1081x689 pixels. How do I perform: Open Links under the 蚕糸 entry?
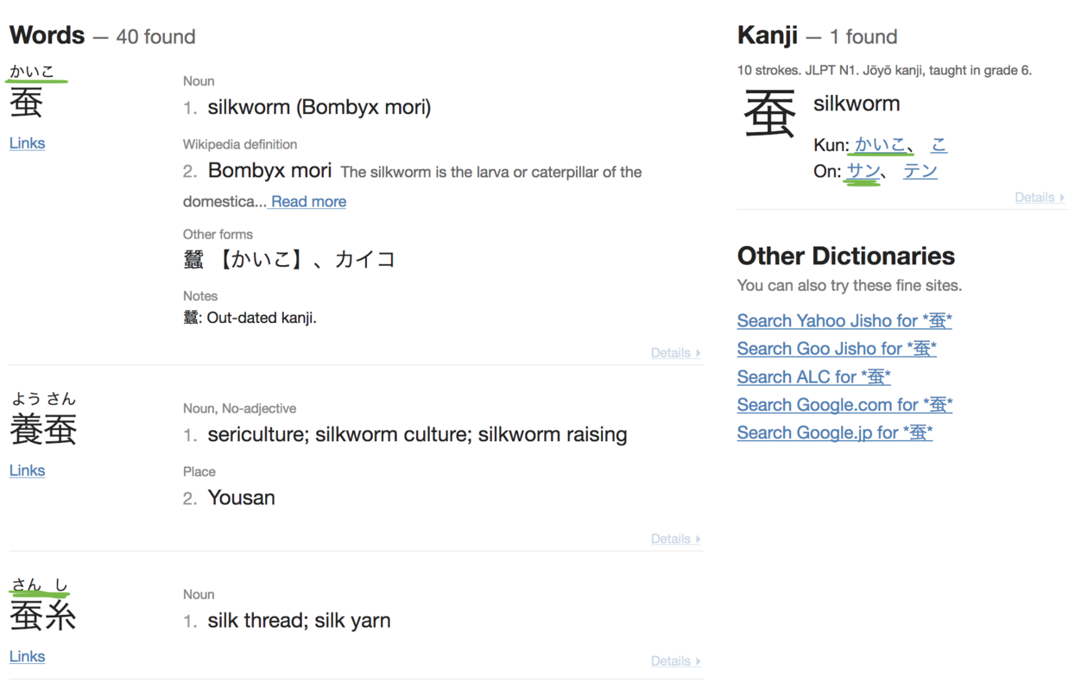point(27,656)
